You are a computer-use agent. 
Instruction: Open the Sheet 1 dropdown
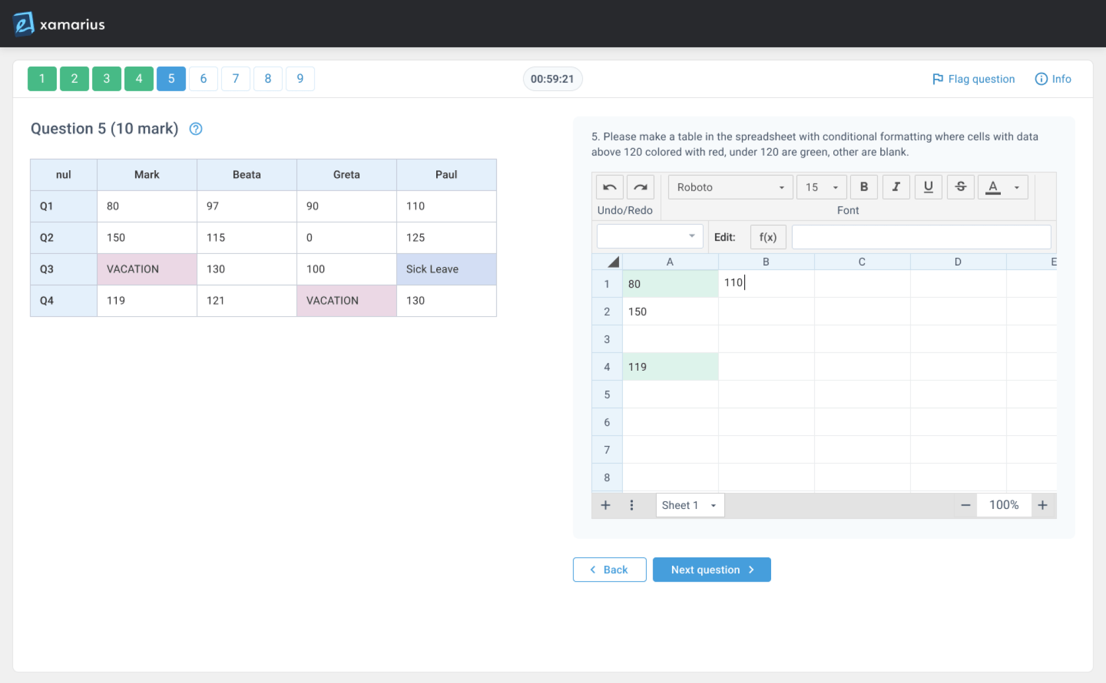(689, 505)
